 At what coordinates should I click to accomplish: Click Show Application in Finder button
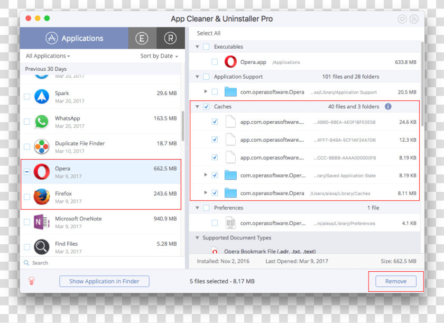pyautogui.click(x=104, y=281)
